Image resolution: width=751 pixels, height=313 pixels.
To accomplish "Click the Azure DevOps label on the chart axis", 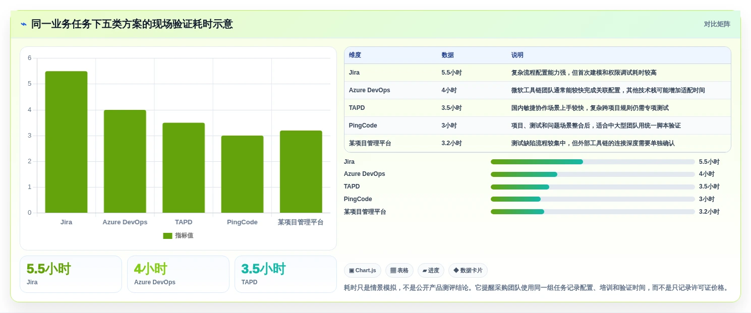I will click(x=125, y=222).
